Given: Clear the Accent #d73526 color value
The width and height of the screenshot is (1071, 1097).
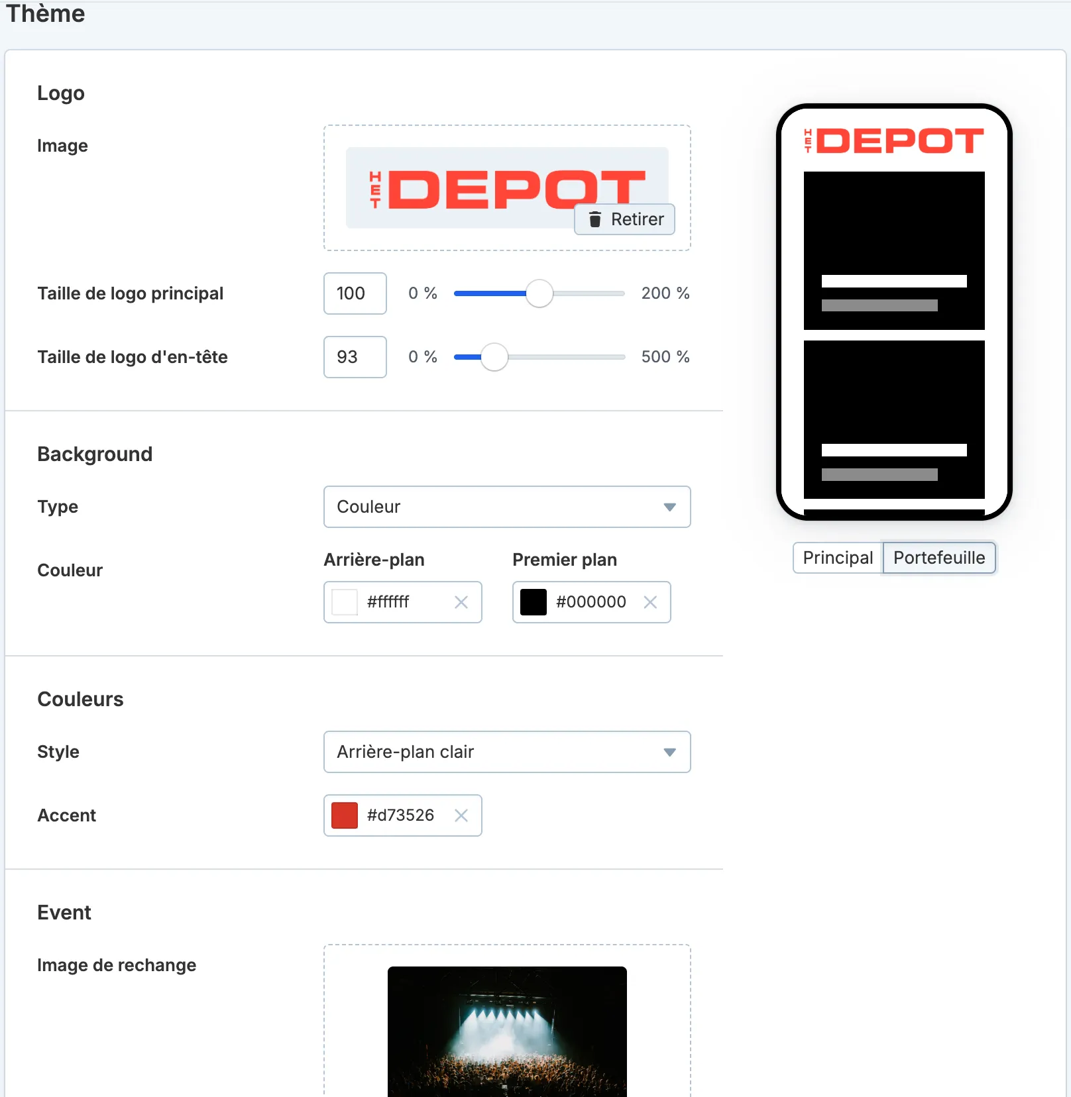Looking at the screenshot, I should 461,815.
